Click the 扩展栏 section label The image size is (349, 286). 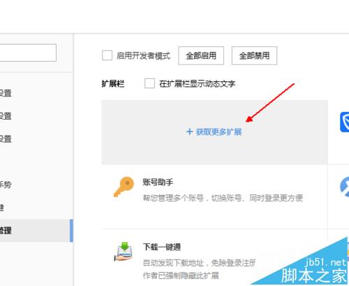(113, 83)
